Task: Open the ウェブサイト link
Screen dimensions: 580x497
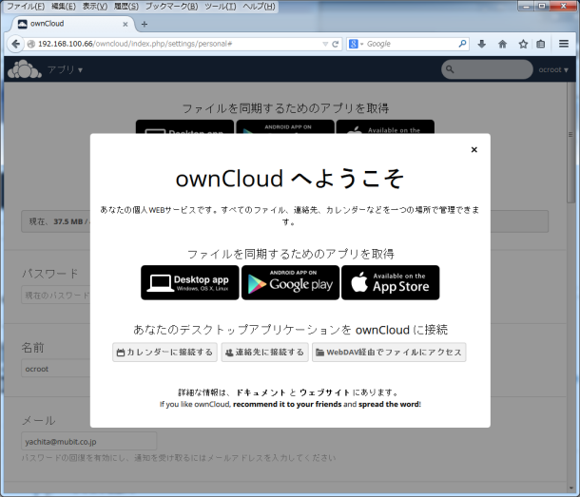Action: click(325, 392)
